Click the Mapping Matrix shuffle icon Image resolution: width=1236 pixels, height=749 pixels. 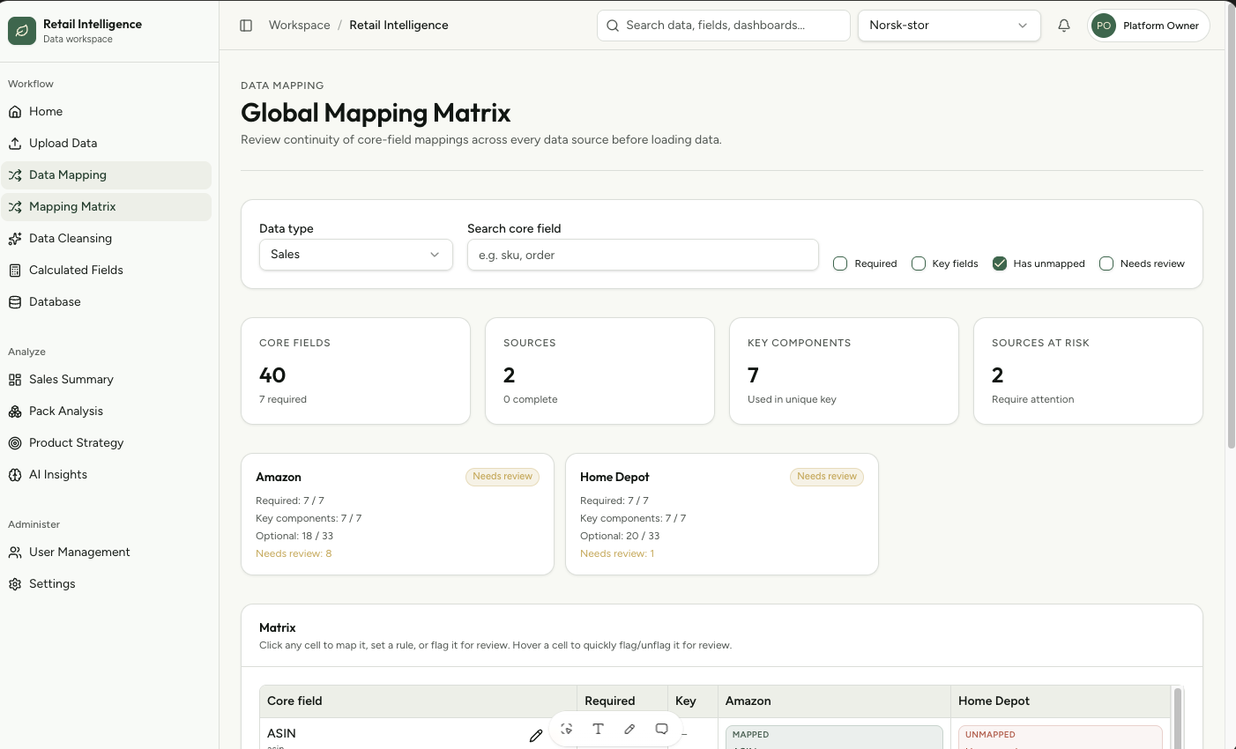click(15, 207)
